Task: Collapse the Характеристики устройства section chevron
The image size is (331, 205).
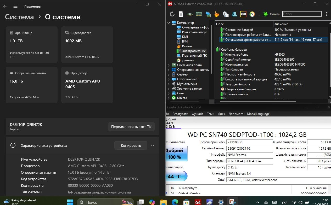Action: click(x=153, y=145)
